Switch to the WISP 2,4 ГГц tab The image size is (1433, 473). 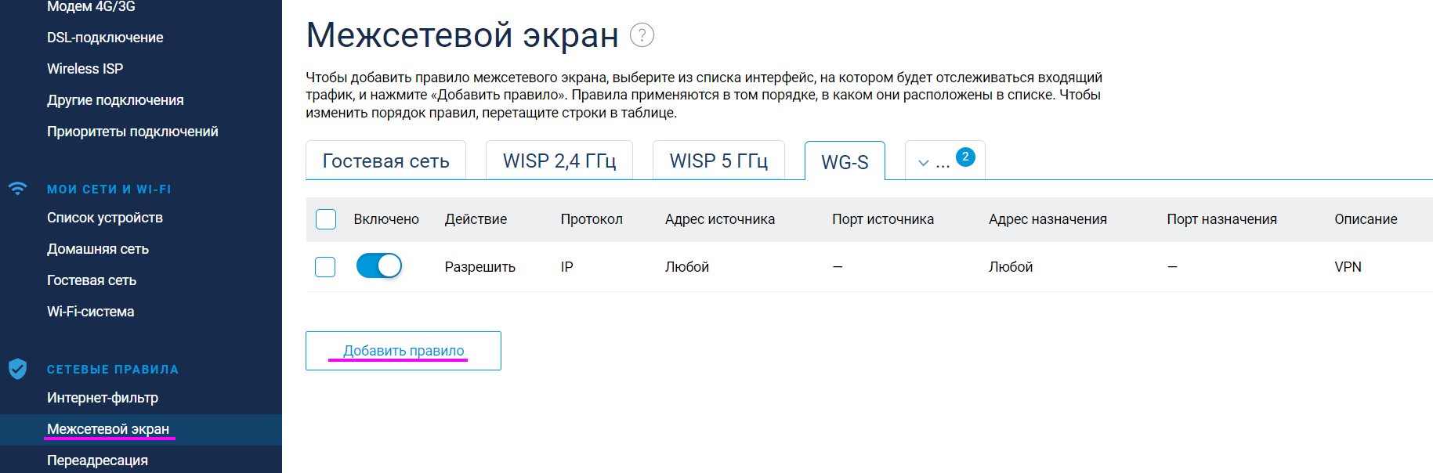(x=559, y=161)
